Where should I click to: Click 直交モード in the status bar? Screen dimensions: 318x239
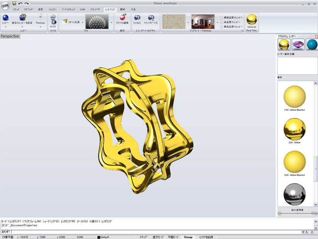tap(158, 237)
